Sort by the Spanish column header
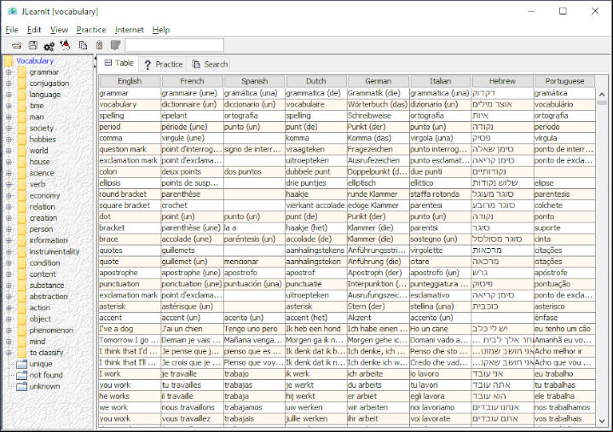 pyautogui.click(x=255, y=81)
